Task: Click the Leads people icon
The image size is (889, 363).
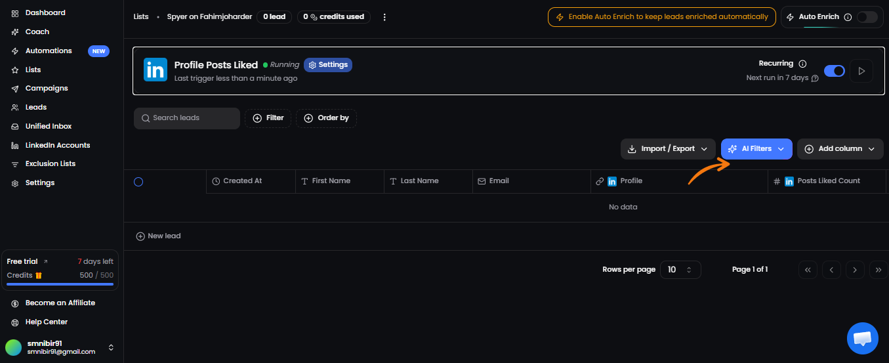Action: 15,107
